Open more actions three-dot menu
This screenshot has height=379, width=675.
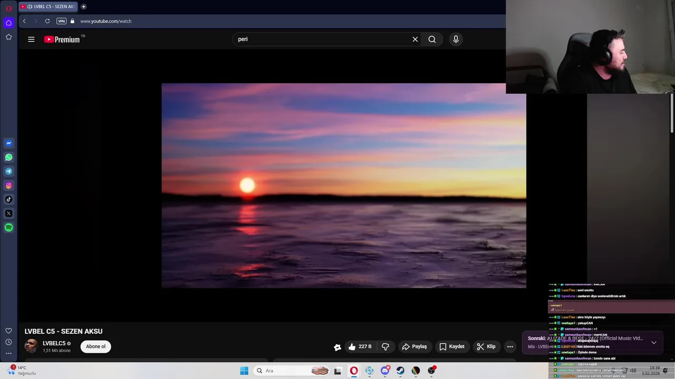tap(510, 346)
